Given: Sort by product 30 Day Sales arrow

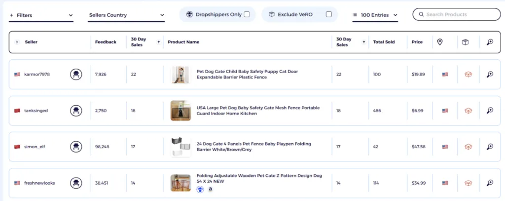Looking at the screenshot, I should point(363,42).
